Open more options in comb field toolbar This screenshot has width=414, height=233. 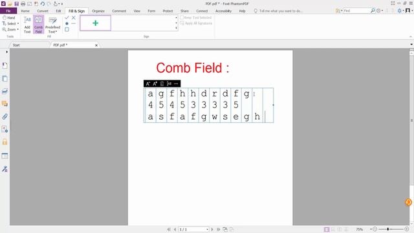176,83
